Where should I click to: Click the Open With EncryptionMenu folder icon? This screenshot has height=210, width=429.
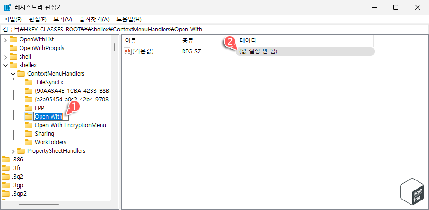pyautogui.click(x=29, y=125)
